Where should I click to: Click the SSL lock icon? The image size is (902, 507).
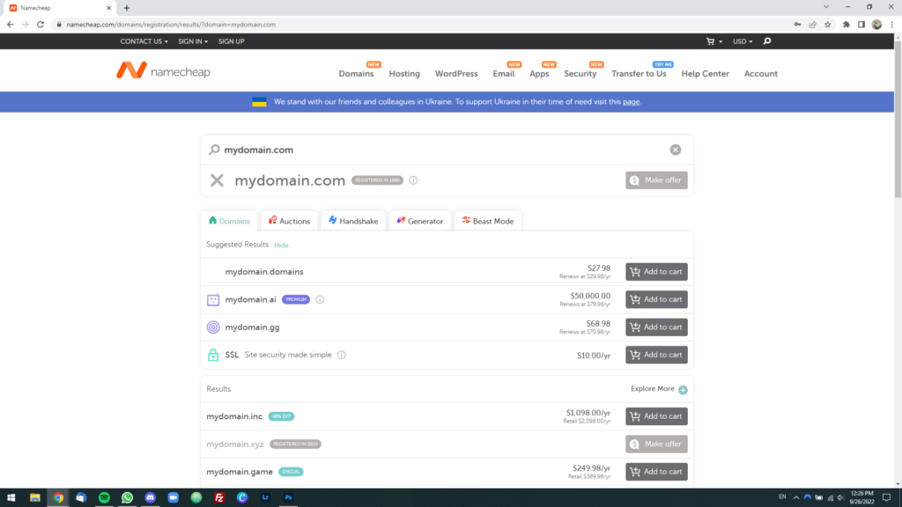[213, 355]
